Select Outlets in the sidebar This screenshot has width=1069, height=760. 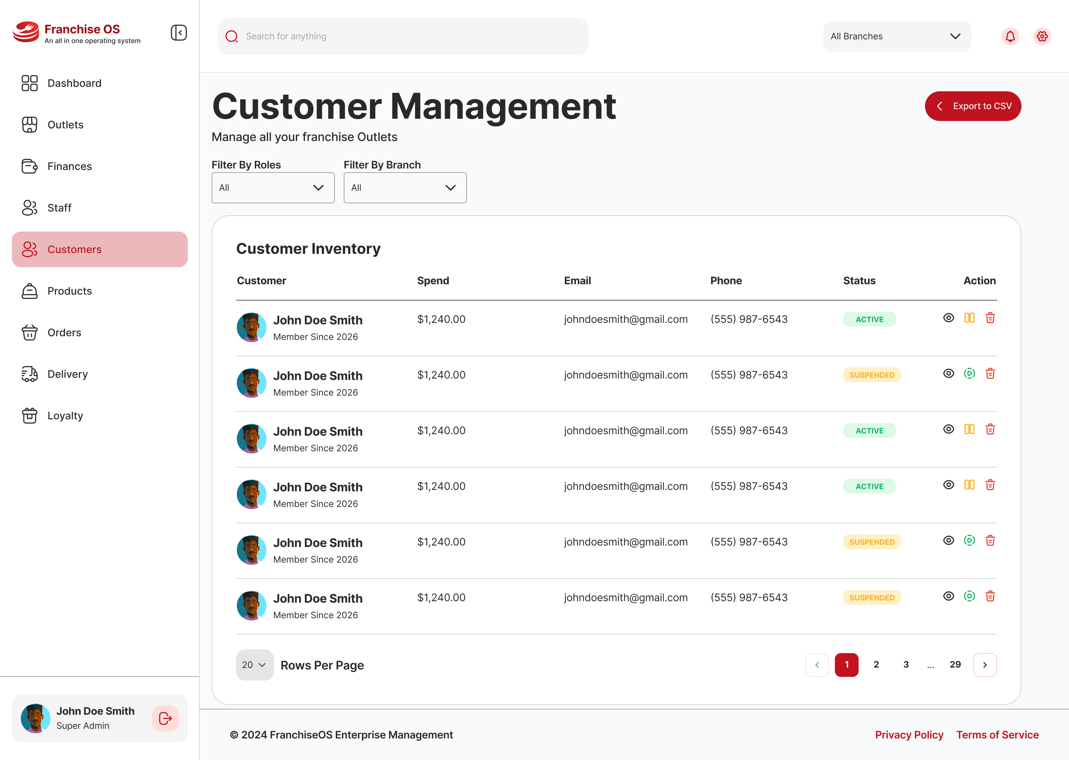click(65, 124)
